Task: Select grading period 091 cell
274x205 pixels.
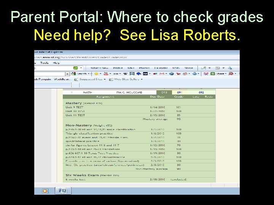Action: click(180, 92)
